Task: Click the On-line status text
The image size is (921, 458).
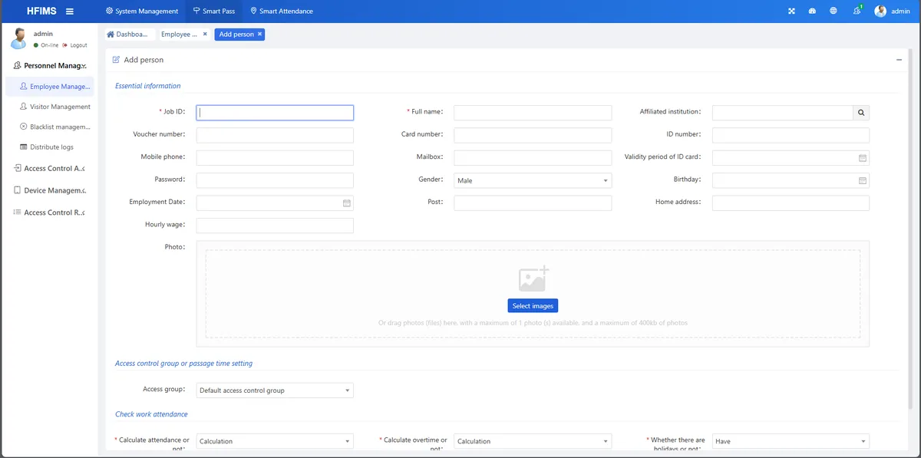Action: pos(49,45)
